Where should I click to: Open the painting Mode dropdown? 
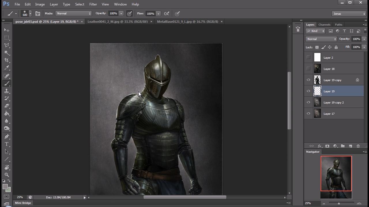click(x=74, y=14)
